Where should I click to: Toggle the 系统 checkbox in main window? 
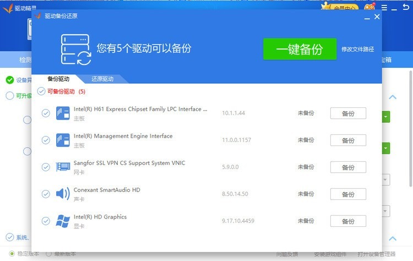coord(10,237)
